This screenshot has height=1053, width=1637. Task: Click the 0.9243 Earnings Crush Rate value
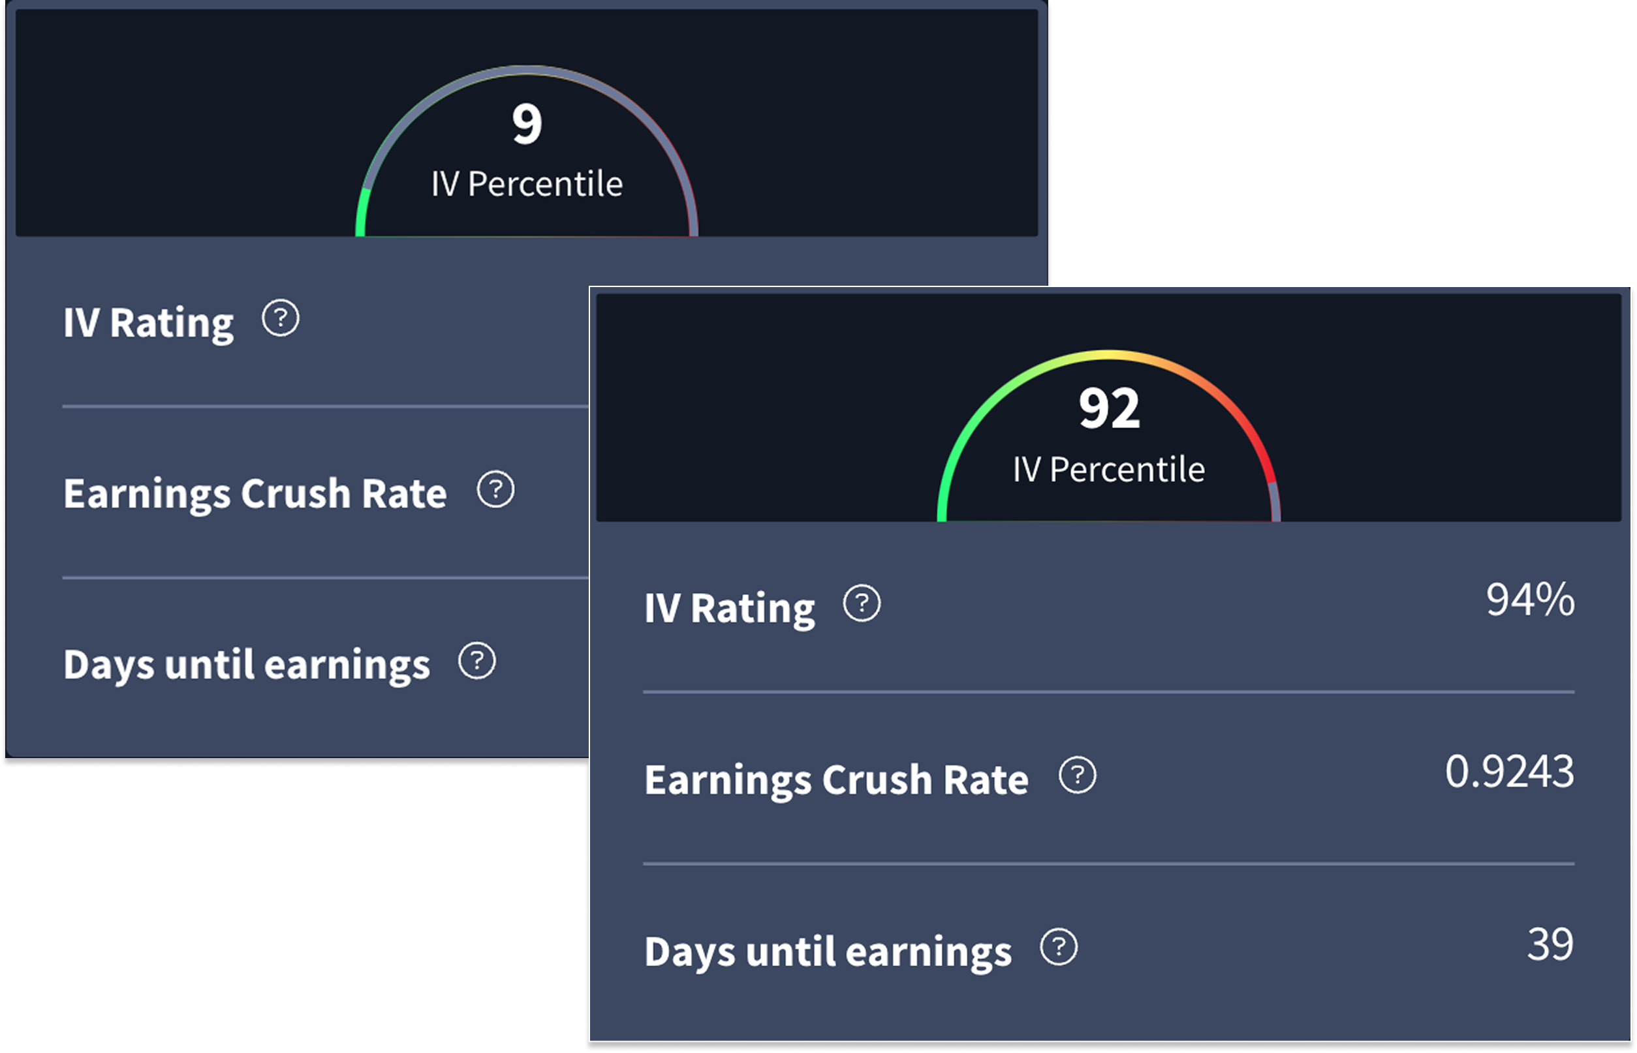[1509, 772]
